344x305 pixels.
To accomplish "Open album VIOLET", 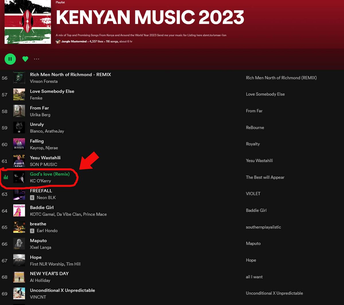I will click(253, 194).
